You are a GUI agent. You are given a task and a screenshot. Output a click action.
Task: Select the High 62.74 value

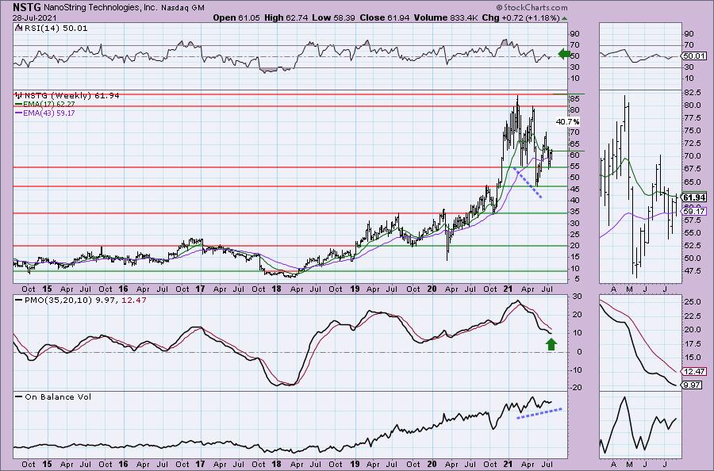286,17
